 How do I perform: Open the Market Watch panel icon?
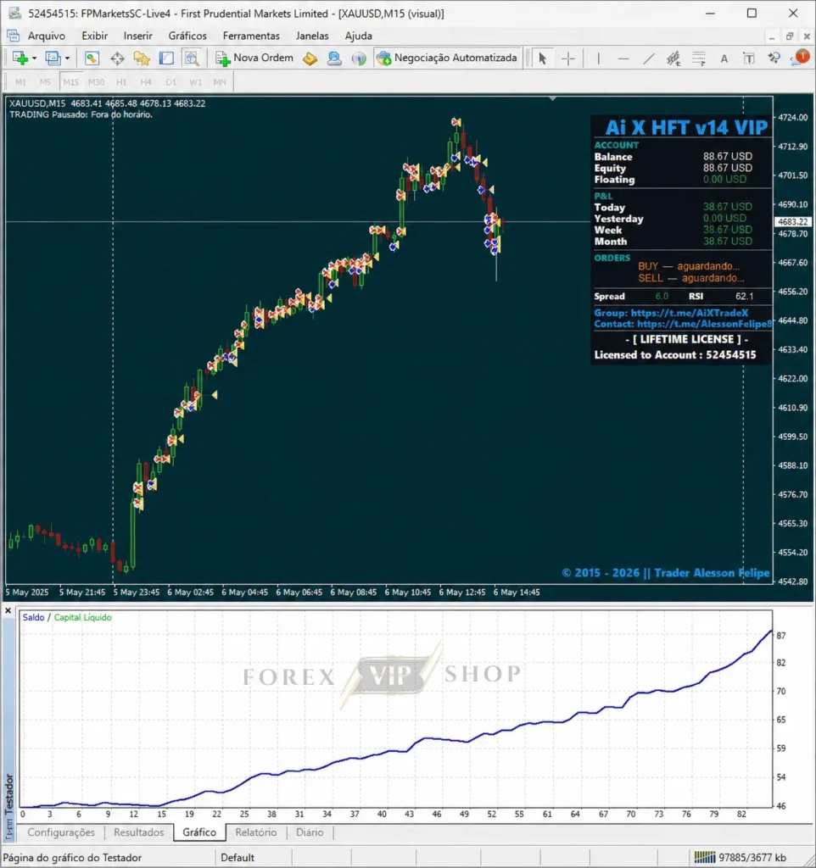(x=92, y=58)
